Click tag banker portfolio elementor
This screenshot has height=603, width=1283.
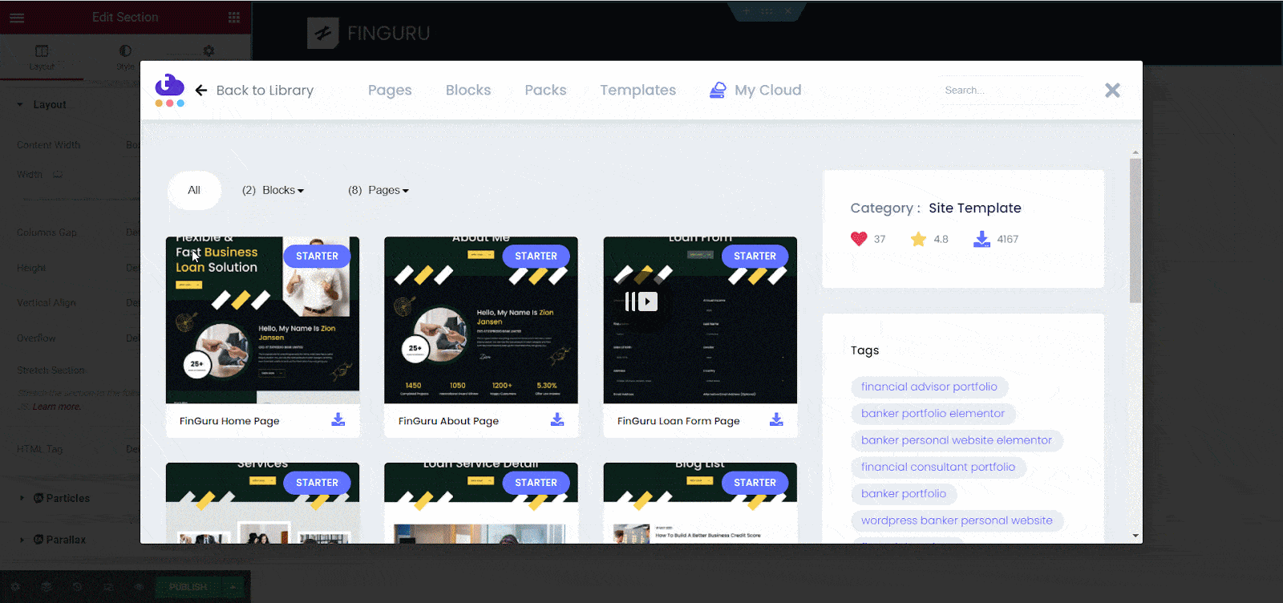[933, 414]
